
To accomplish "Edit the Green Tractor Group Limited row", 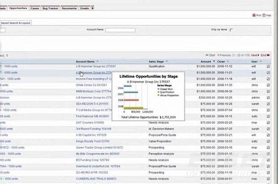I will click(268, 147).
